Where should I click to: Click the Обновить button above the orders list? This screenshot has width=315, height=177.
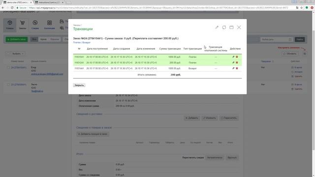[x=290, y=54]
